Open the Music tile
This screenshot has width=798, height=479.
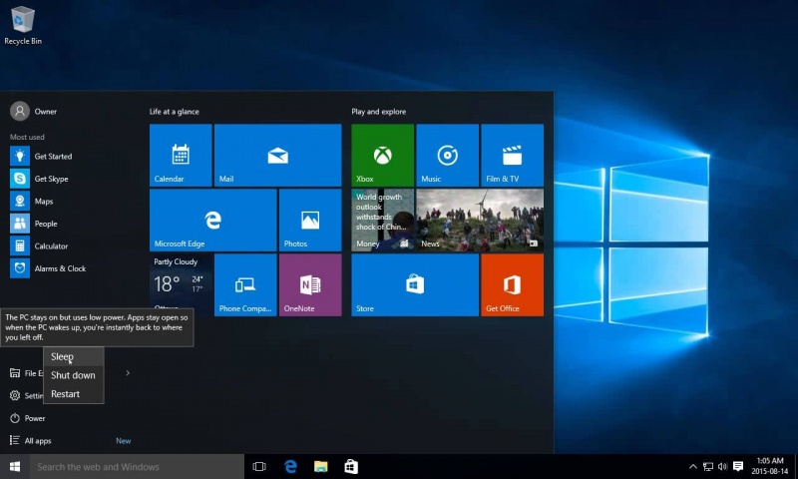point(447,156)
